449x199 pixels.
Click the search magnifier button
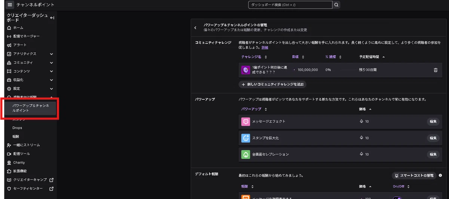(336, 5)
